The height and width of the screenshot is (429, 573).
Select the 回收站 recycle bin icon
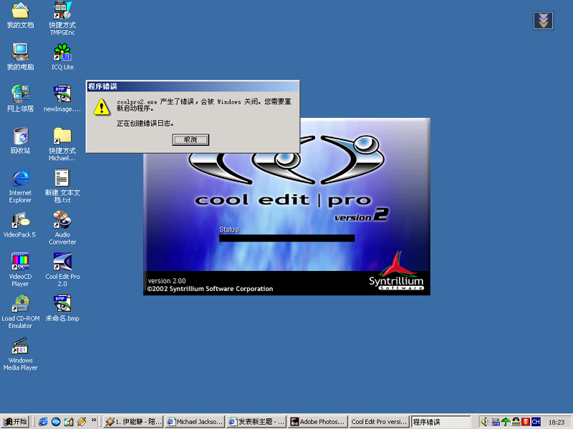coord(21,140)
